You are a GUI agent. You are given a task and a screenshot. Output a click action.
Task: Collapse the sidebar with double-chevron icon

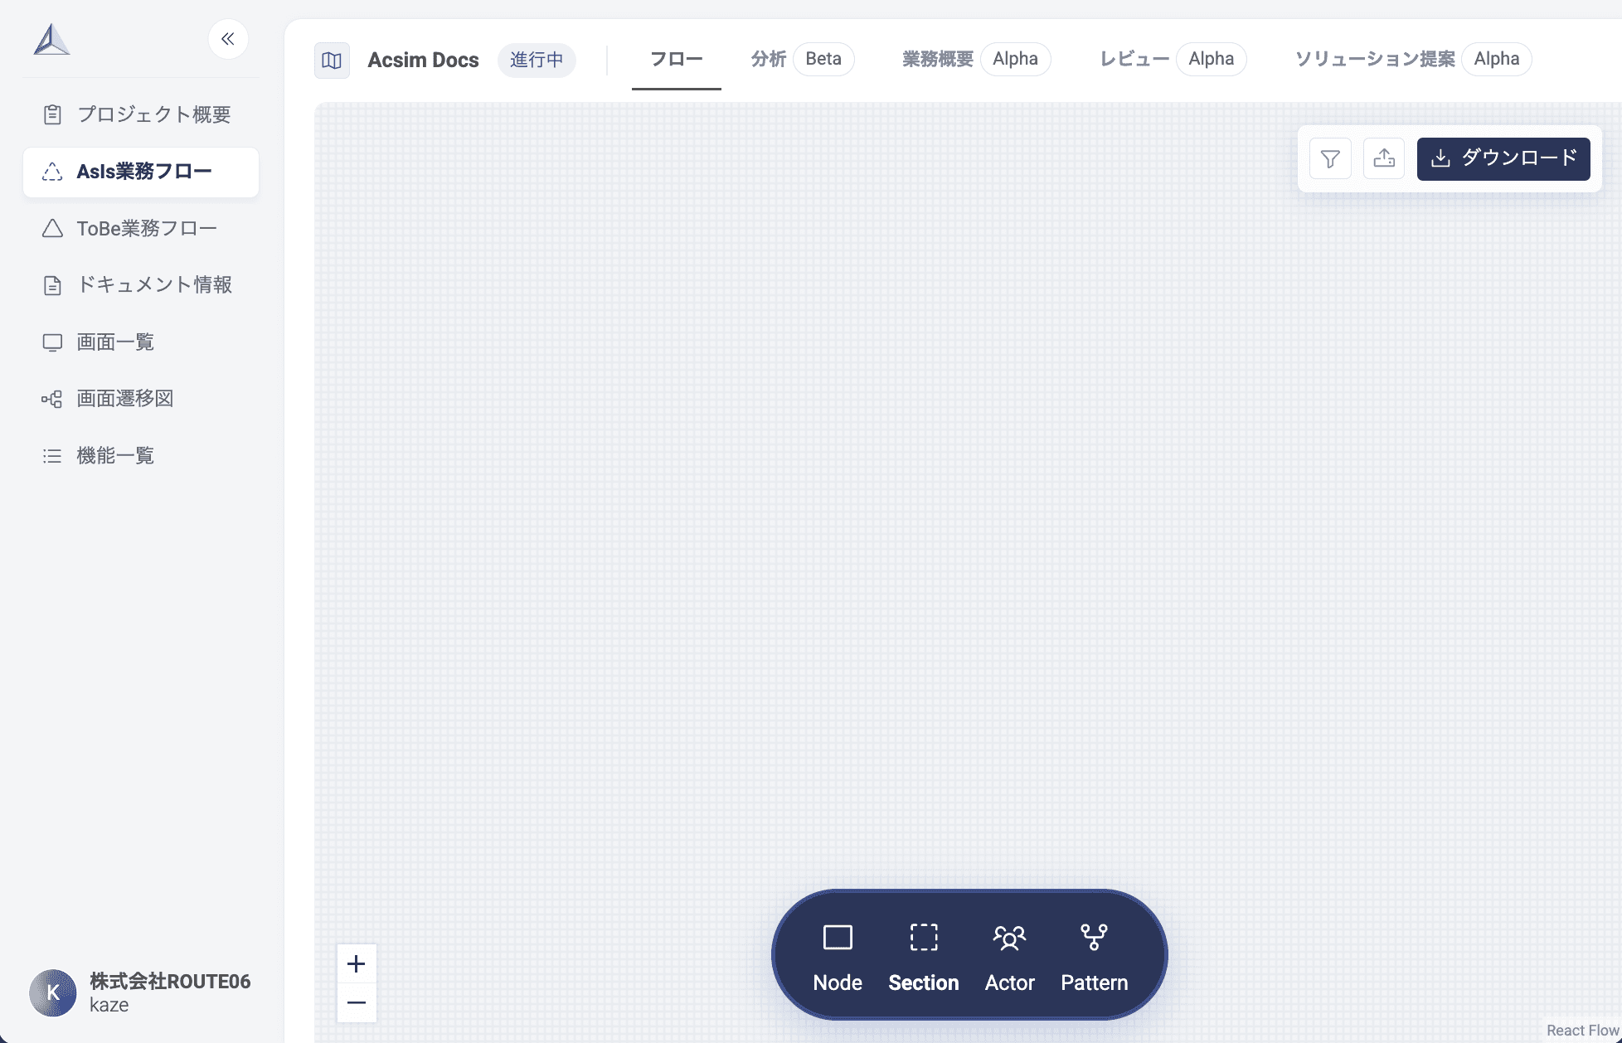coord(228,39)
